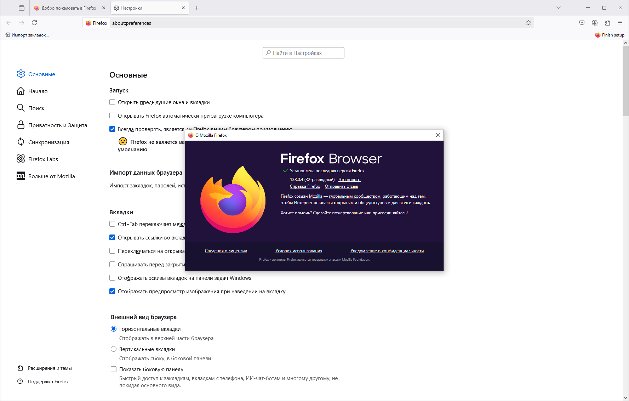Select Основные in the settings sidebar
Screen dimensions: 629x401
[36, 74]
